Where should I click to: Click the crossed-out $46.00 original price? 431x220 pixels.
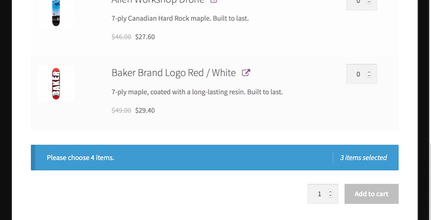tap(121, 37)
